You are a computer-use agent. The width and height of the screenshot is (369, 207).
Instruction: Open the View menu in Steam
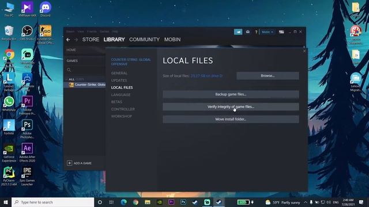pos(81,31)
